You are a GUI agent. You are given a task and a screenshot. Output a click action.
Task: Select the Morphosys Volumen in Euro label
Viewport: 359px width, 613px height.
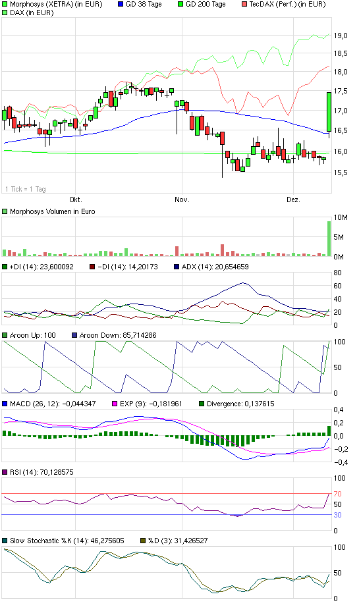click(53, 211)
